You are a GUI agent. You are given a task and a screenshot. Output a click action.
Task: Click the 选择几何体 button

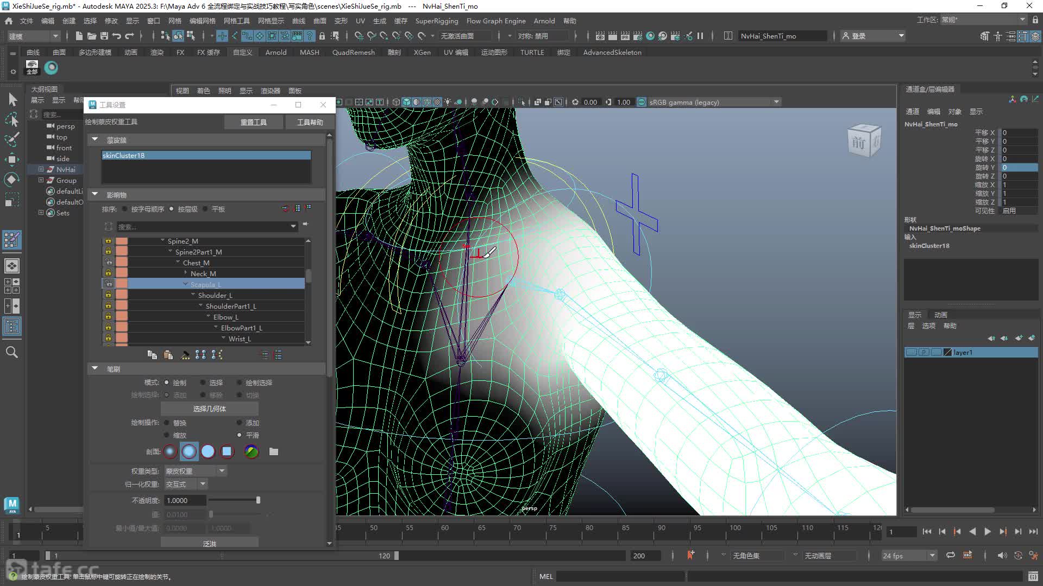coord(210,409)
